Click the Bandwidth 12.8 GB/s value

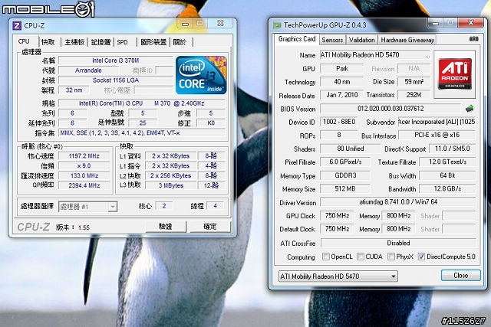(x=447, y=188)
